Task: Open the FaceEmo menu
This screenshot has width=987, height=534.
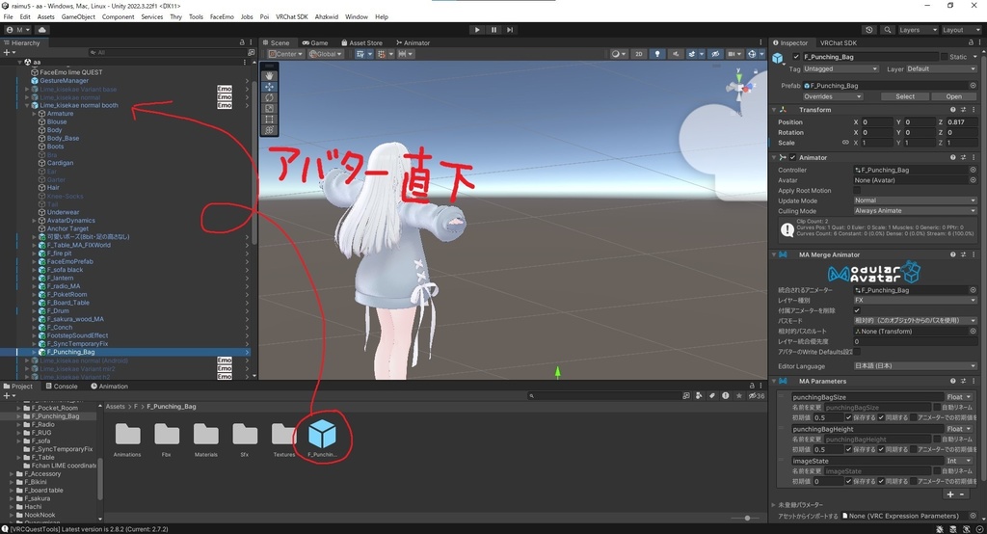Action: (x=222, y=17)
